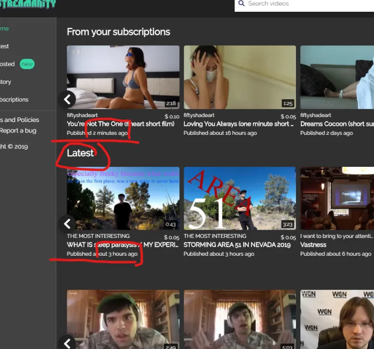Open the Vastness video thumbnail

pyautogui.click(x=337, y=198)
